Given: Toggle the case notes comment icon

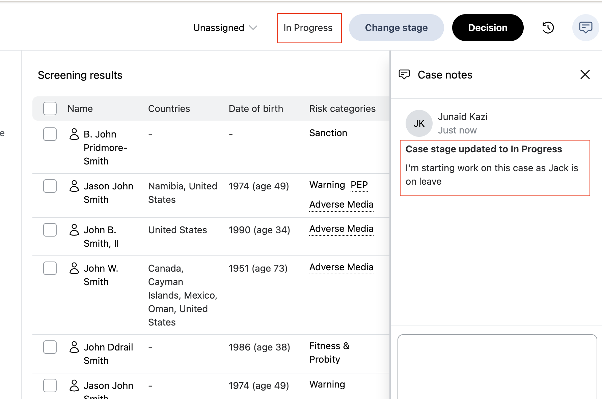Looking at the screenshot, I should click(x=585, y=28).
